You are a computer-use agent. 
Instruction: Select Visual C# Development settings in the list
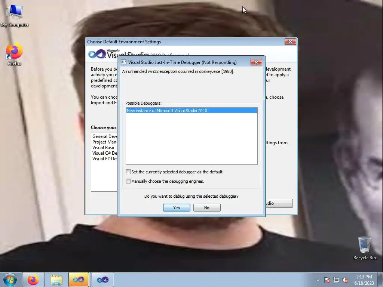click(105, 153)
